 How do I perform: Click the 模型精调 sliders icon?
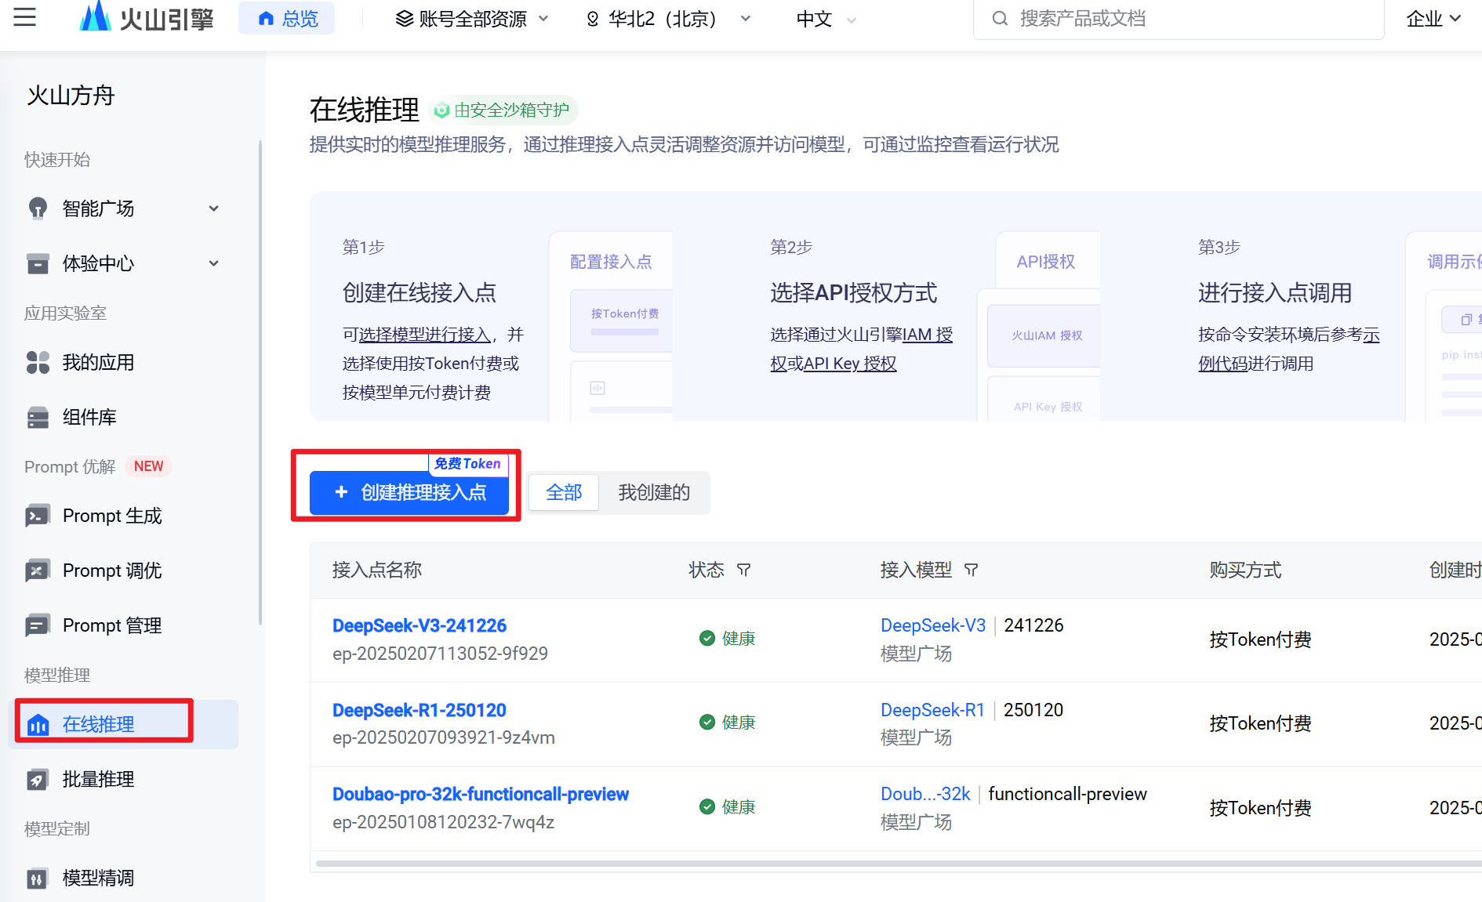point(37,878)
